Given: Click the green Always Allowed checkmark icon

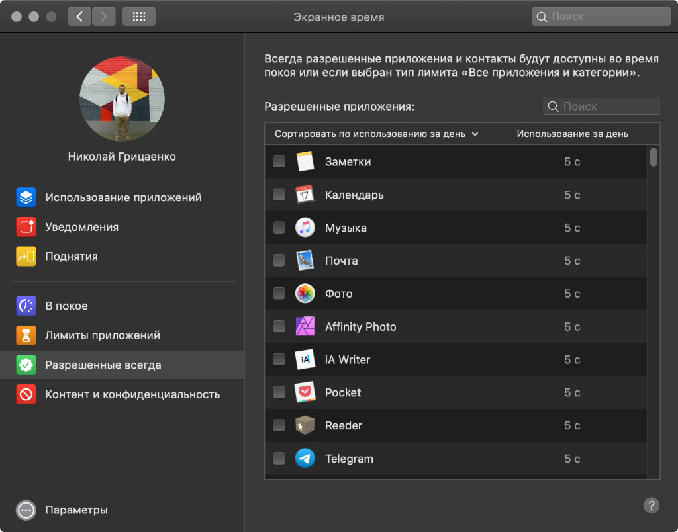Looking at the screenshot, I should [x=26, y=365].
